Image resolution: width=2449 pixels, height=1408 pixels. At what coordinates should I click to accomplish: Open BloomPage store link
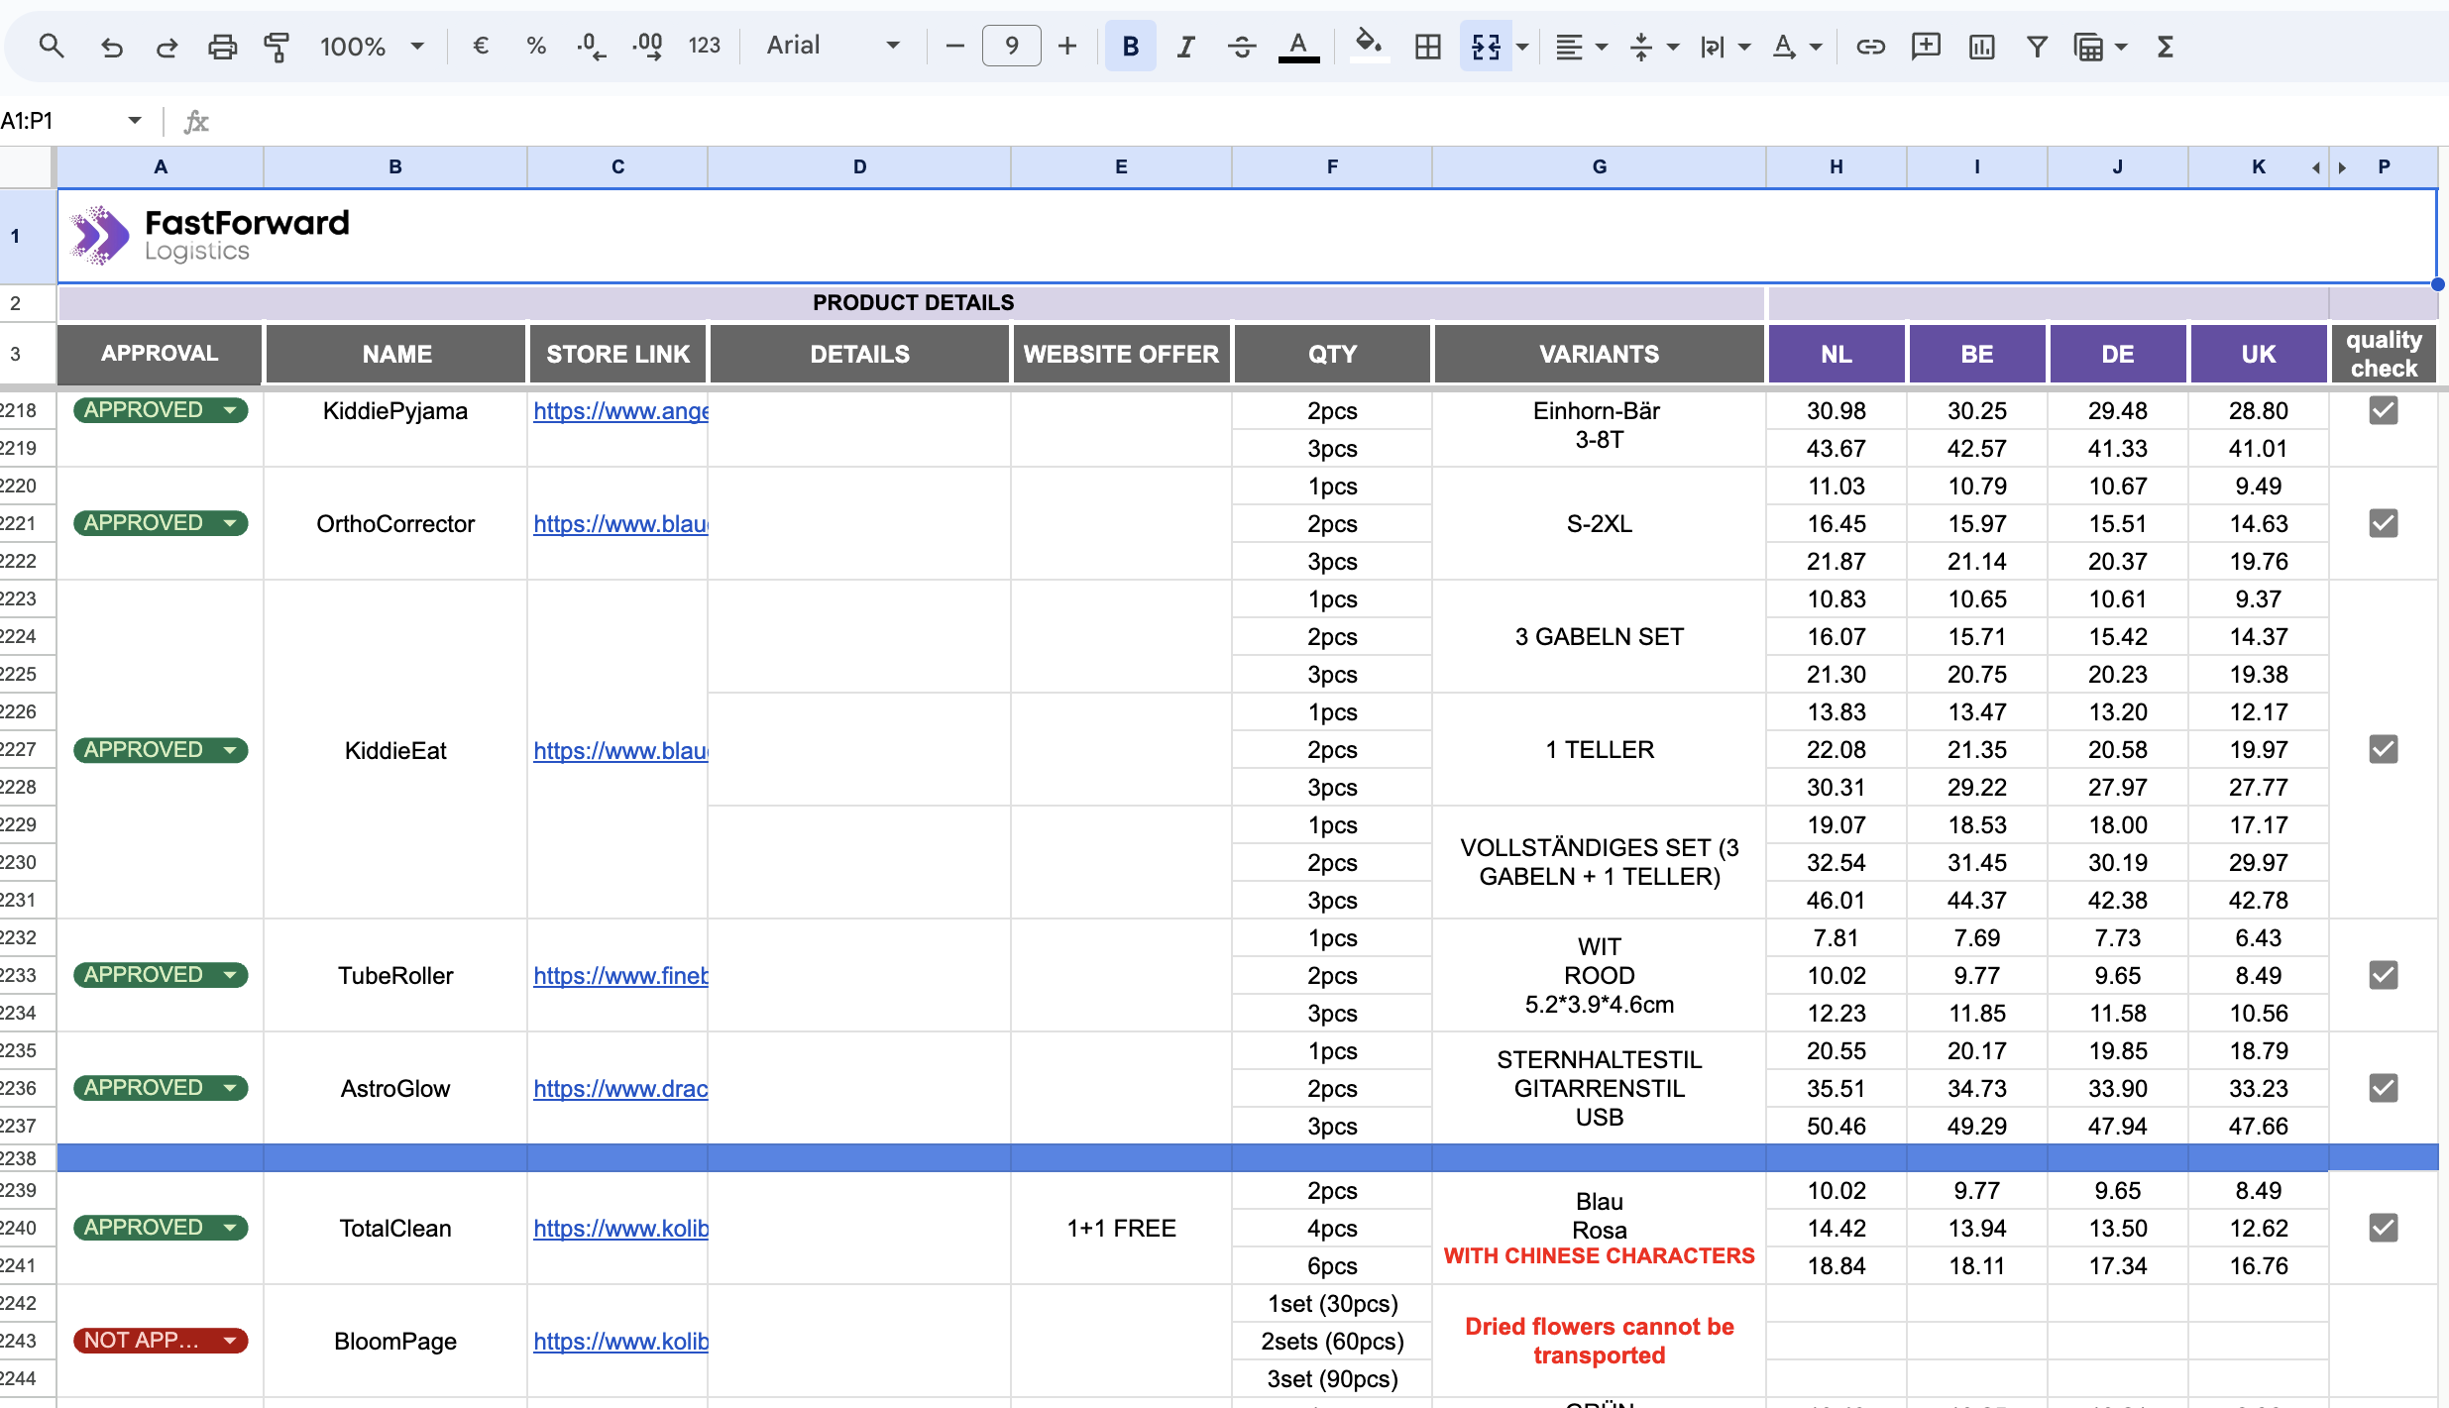620,1342
